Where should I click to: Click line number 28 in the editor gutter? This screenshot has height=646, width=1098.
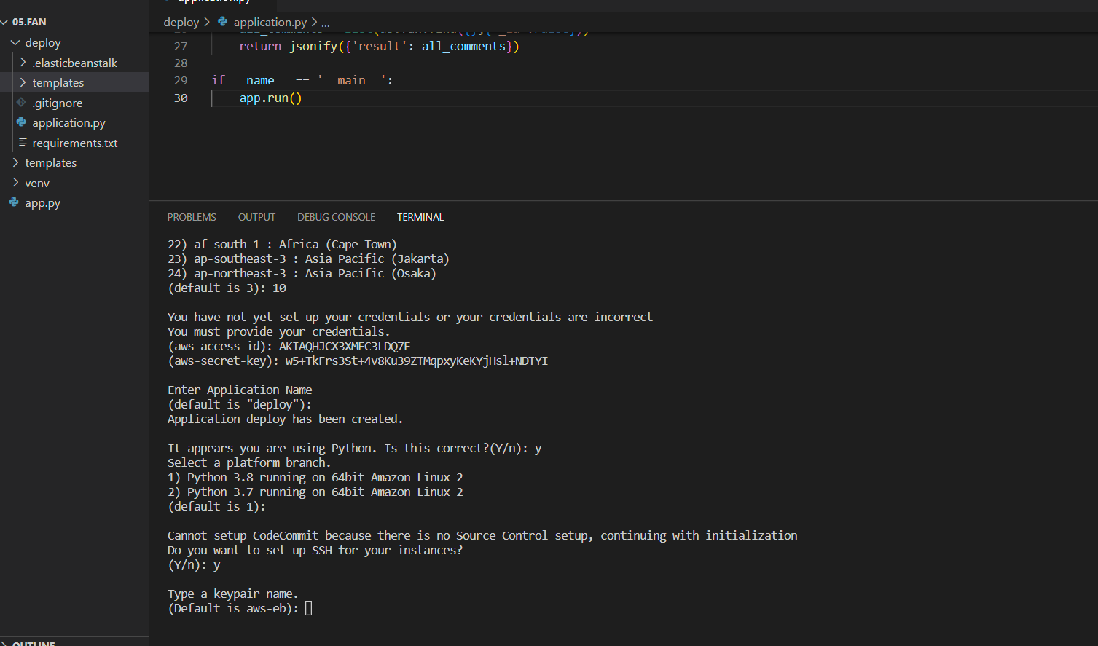point(181,63)
